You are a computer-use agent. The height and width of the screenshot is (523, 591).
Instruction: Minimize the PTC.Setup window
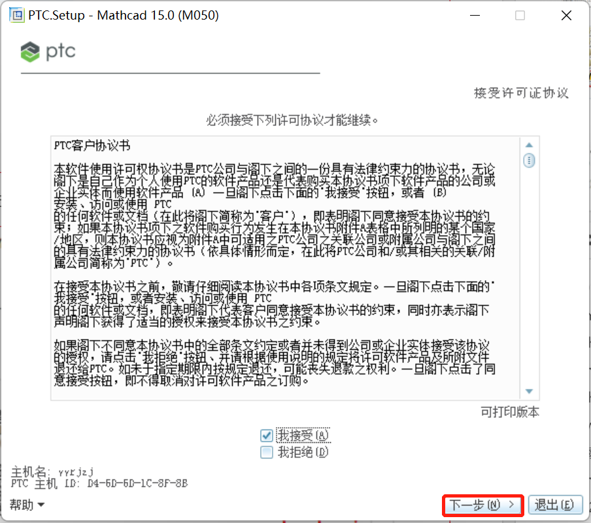(x=475, y=16)
